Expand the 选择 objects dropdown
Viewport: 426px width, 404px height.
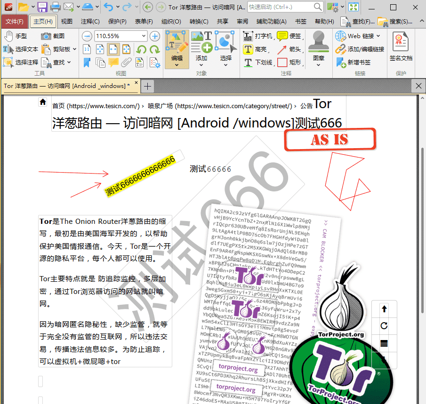pyautogui.click(x=226, y=65)
